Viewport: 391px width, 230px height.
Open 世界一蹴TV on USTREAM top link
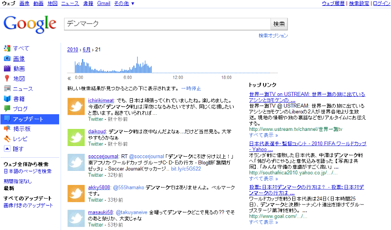point(307,97)
